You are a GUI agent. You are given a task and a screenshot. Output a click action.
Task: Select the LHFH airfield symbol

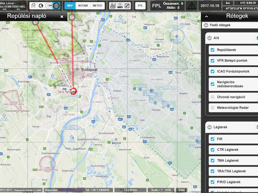(52, 75)
